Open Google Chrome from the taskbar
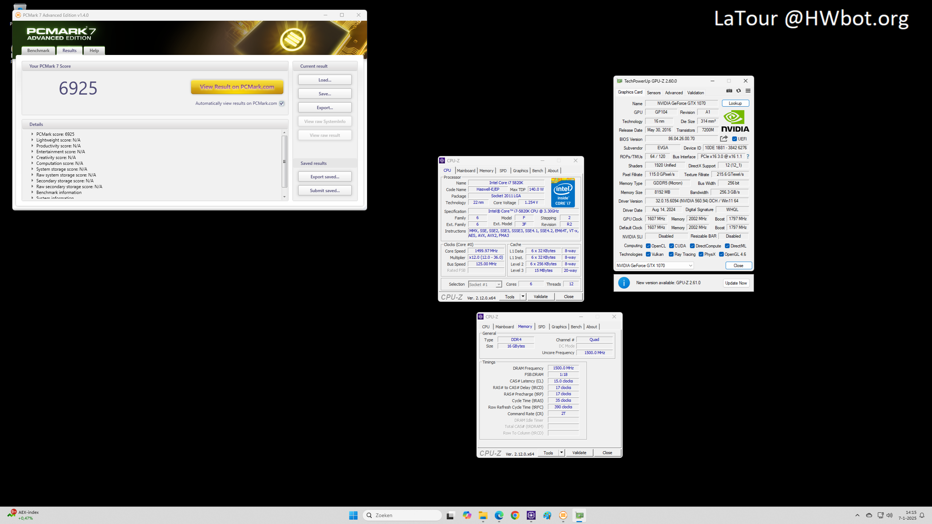Image resolution: width=932 pixels, height=524 pixels. pyautogui.click(x=515, y=515)
